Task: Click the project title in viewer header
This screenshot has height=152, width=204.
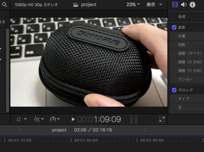Action: 89,5
